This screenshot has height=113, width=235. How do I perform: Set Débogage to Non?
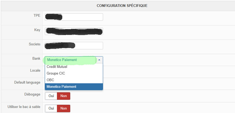(x=64, y=96)
